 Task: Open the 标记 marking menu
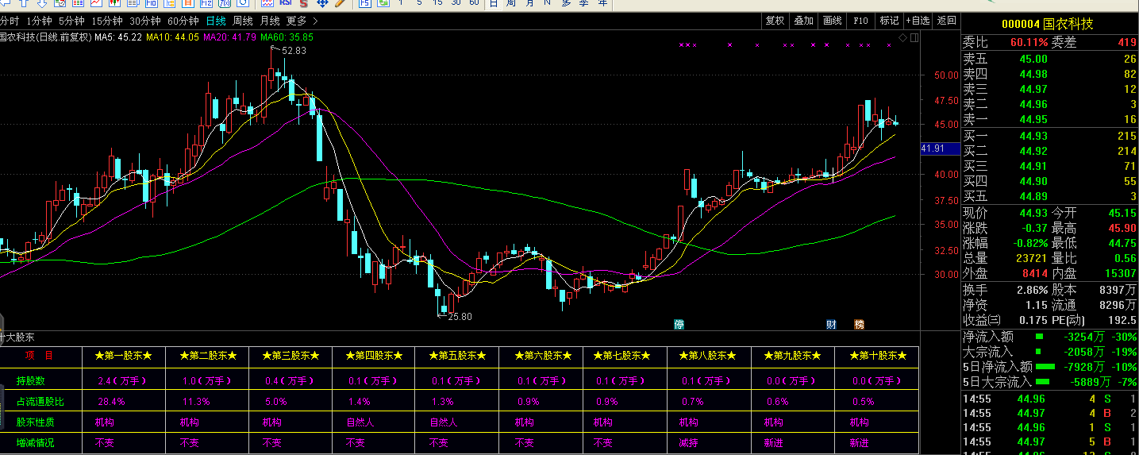pyautogui.click(x=889, y=21)
